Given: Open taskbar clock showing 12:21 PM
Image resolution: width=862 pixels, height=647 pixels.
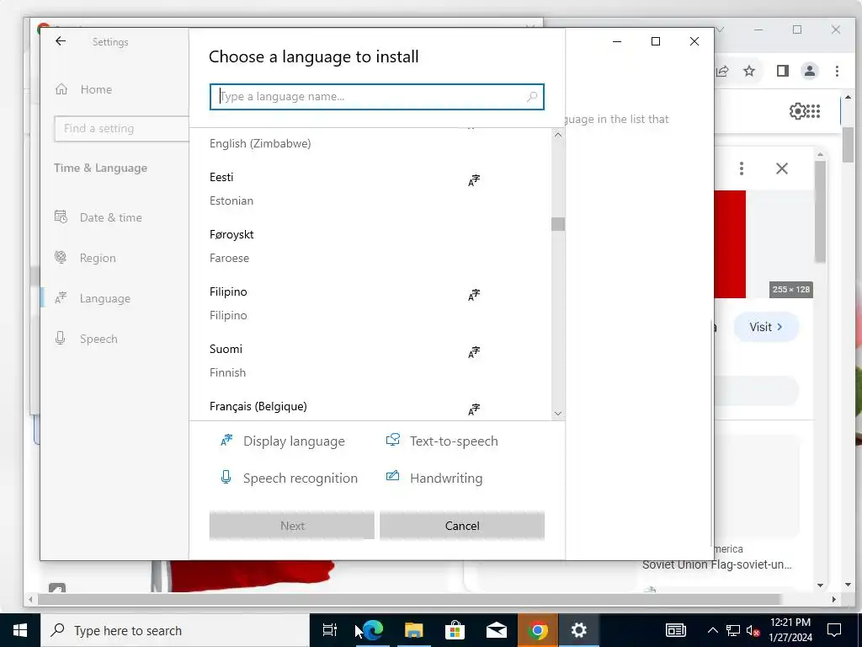Looking at the screenshot, I should pyautogui.click(x=790, y=630).
